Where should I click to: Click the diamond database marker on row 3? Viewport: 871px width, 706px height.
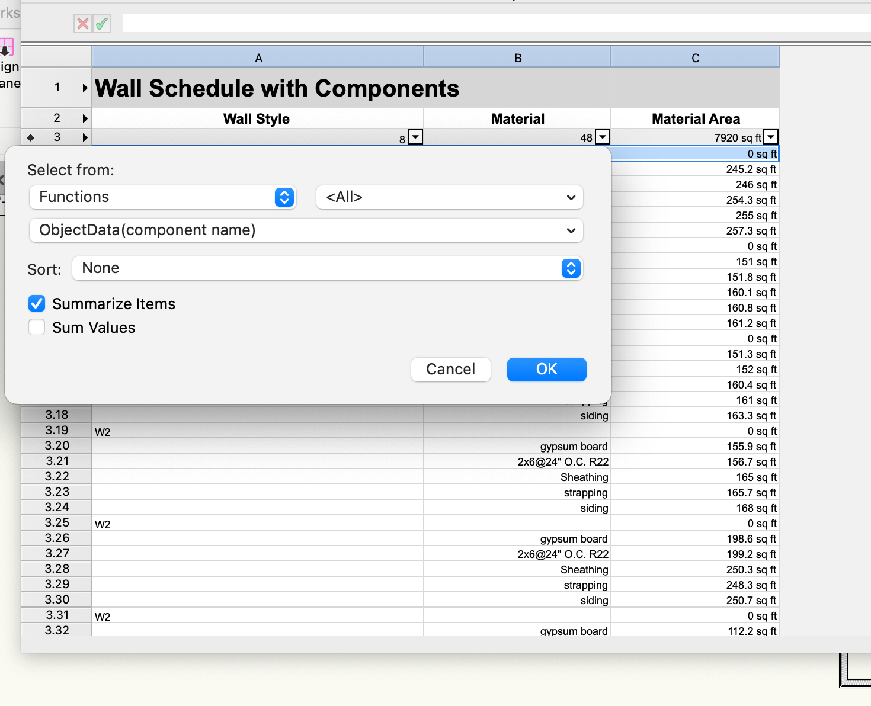click(x=31, y=137)
